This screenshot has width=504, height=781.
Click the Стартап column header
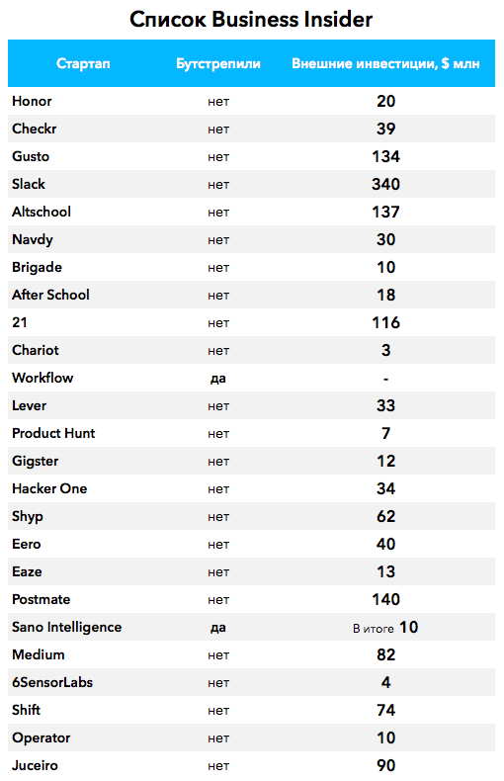point(83,63)
